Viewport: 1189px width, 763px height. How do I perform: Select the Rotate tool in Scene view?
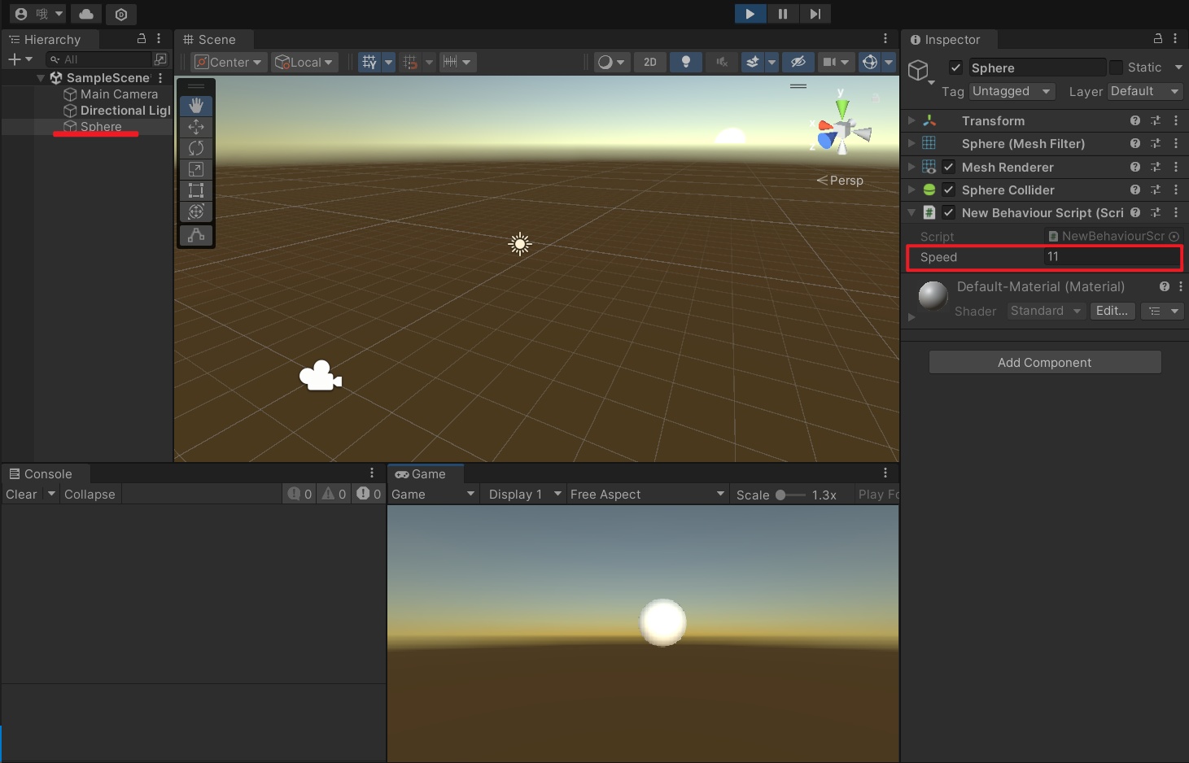point(196,148)
